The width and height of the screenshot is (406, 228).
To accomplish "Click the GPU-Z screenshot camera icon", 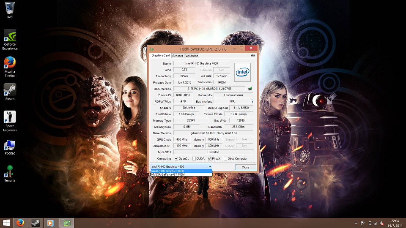I will click(253, 55).
